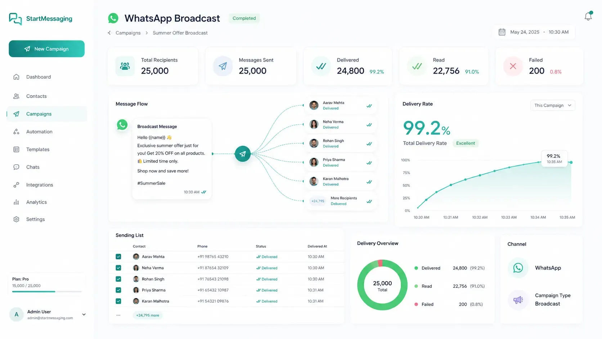Click the Campaign Type megaphone icon
Viewport: 602px width, 339px height.
pos(518,299)
